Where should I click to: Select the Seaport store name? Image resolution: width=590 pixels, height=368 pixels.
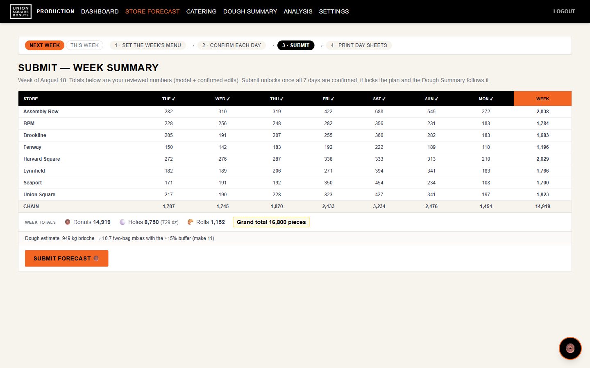tap(33, 183)
